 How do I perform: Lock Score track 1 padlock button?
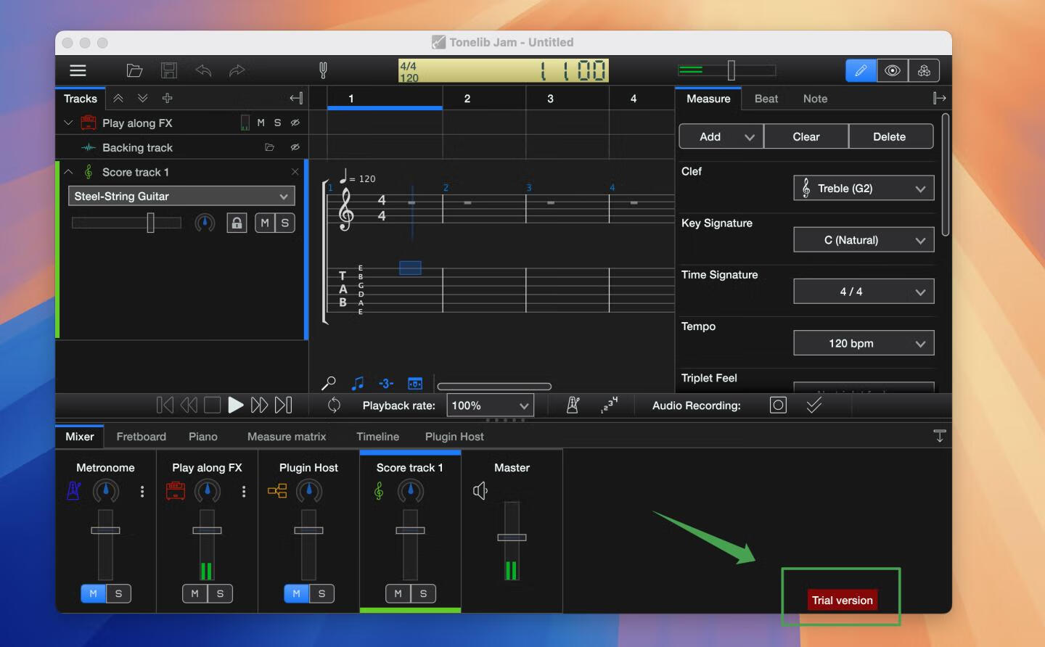(237, 223)
